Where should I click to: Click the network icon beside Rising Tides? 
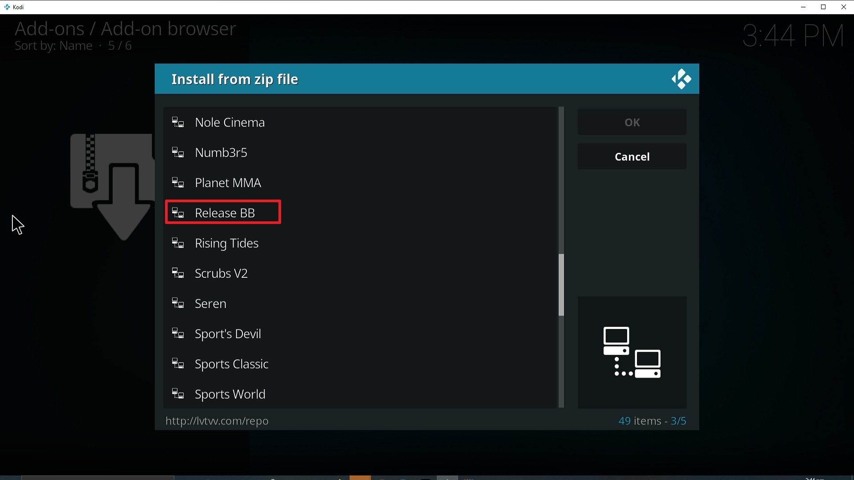point(178,243)
